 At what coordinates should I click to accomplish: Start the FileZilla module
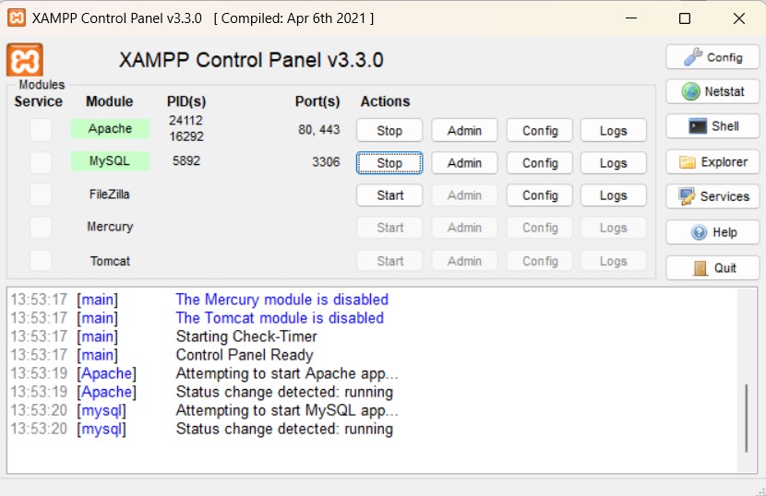(x=389, y=195)
